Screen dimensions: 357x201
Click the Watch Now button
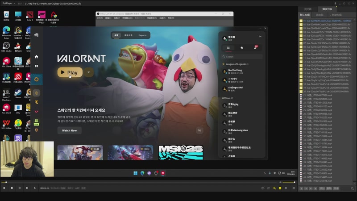coord(70,130)
